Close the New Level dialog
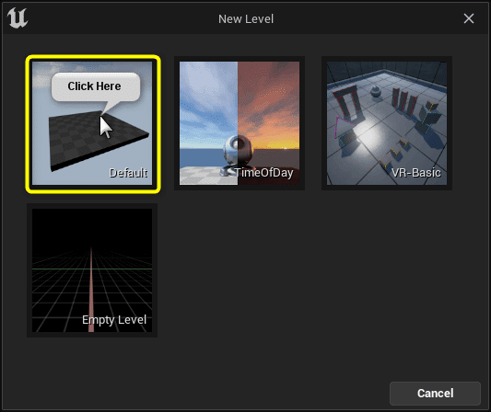Image resolution: width=491 pixels, height=412 pixels. tap(469, 18)
